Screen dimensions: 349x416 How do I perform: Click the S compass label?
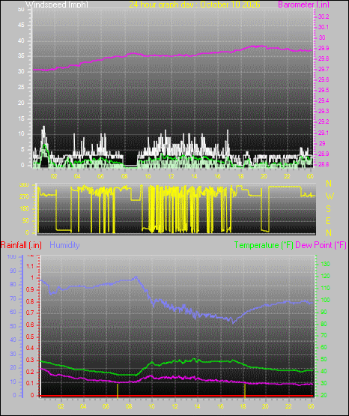(328, 209)
